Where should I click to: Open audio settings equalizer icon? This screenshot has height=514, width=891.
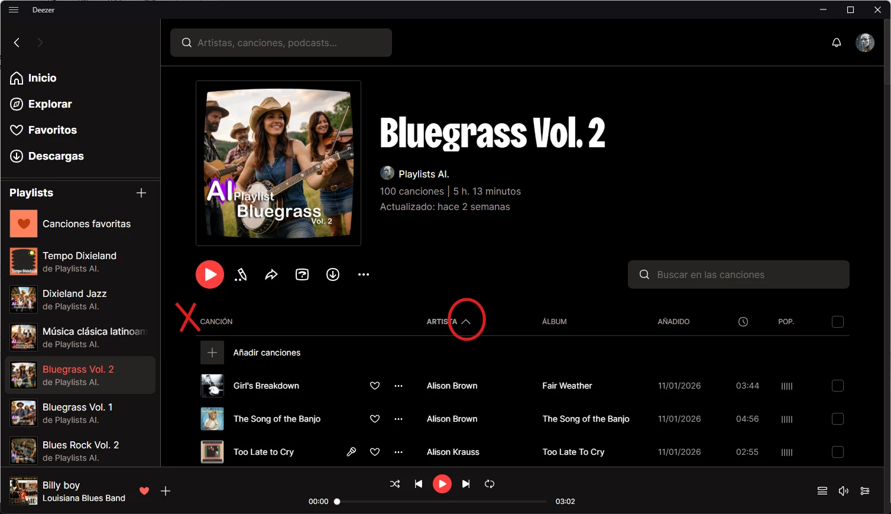tap(865, 491)
